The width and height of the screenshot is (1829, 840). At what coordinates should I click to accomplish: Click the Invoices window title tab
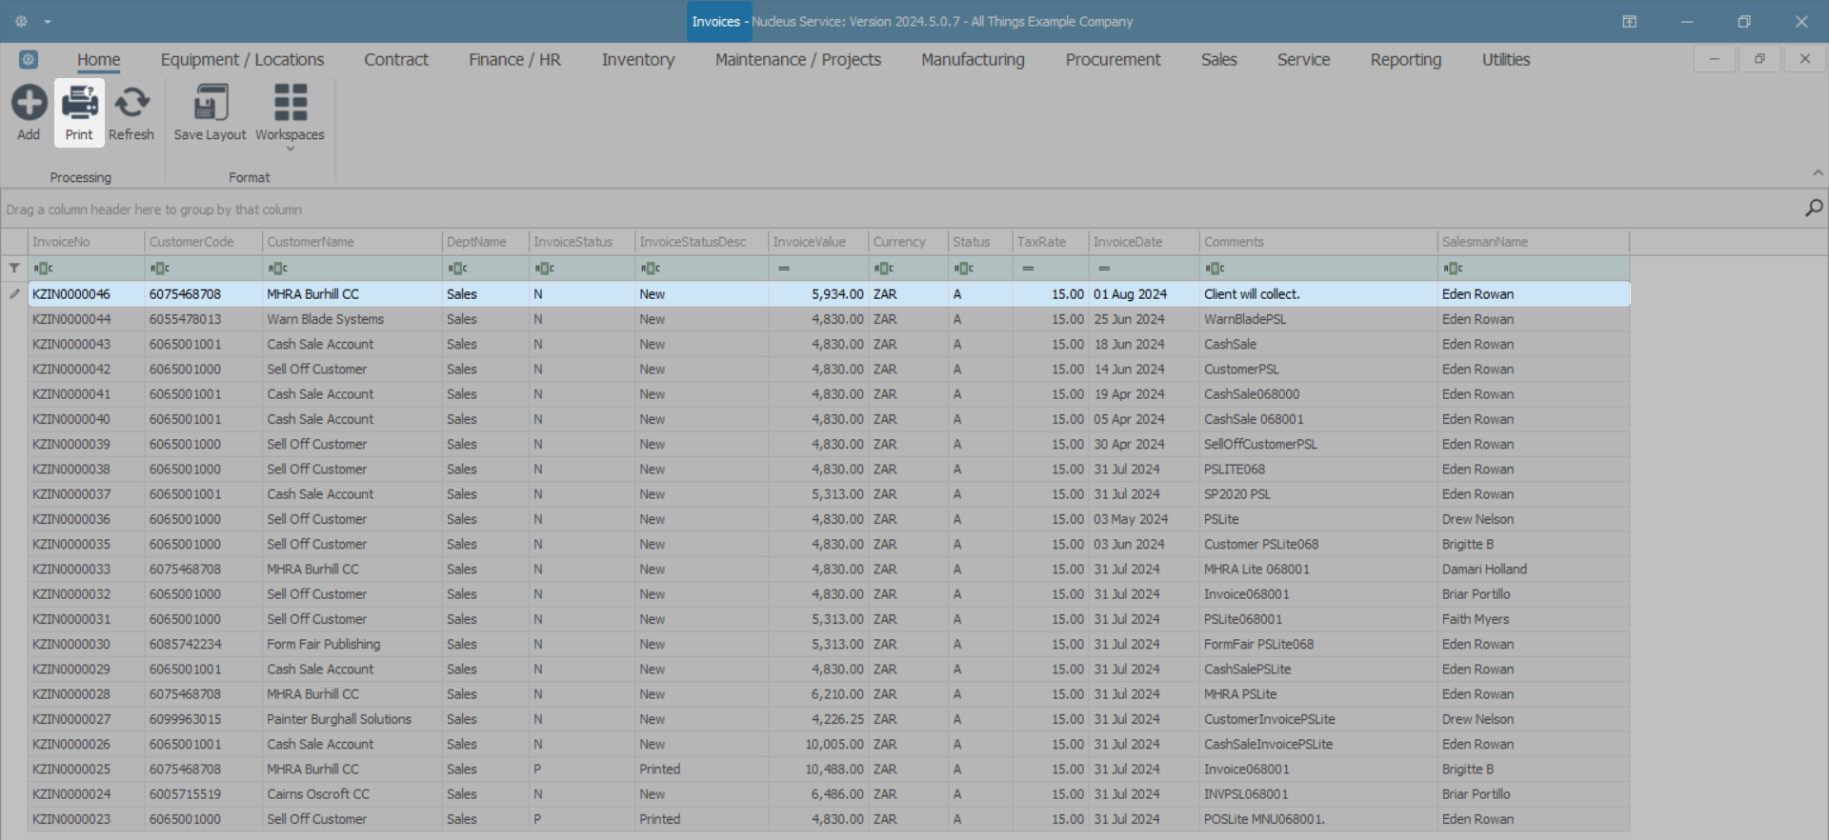(x=718, y=21)
